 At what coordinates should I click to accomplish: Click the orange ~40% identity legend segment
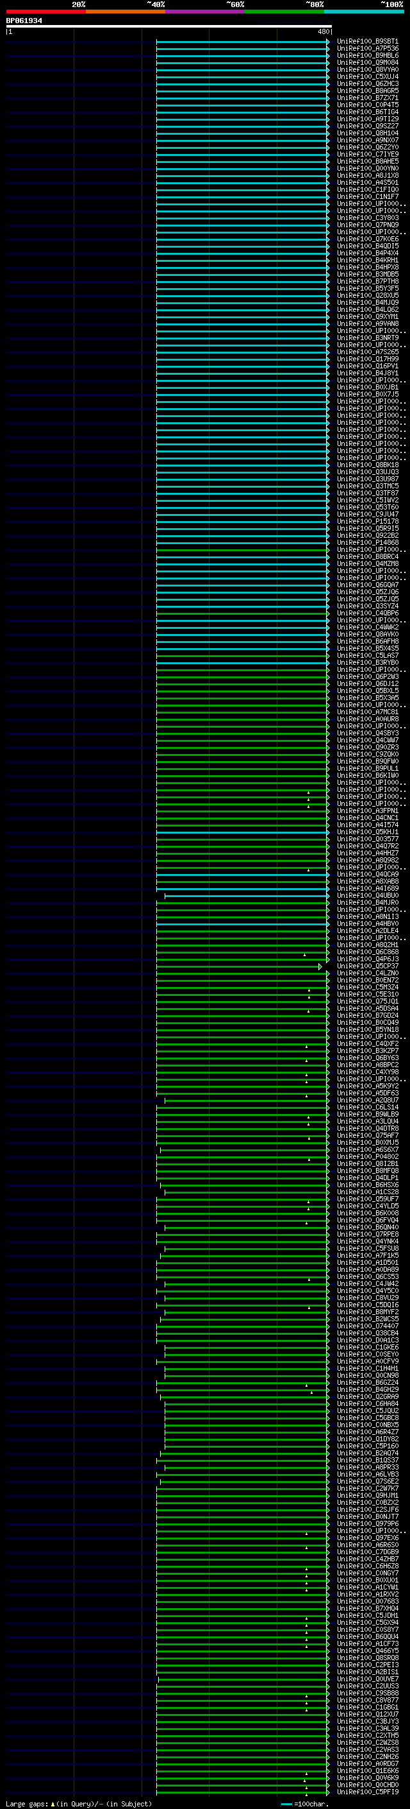coord(126,12)
